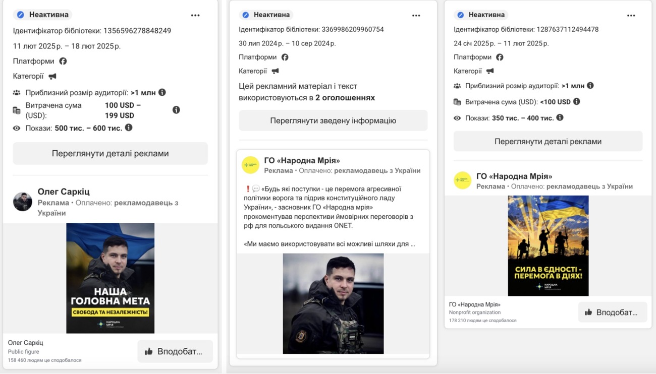Click megaphone category icon in middle card
Screen dimensions: 656x374
(x=275, y=71)
